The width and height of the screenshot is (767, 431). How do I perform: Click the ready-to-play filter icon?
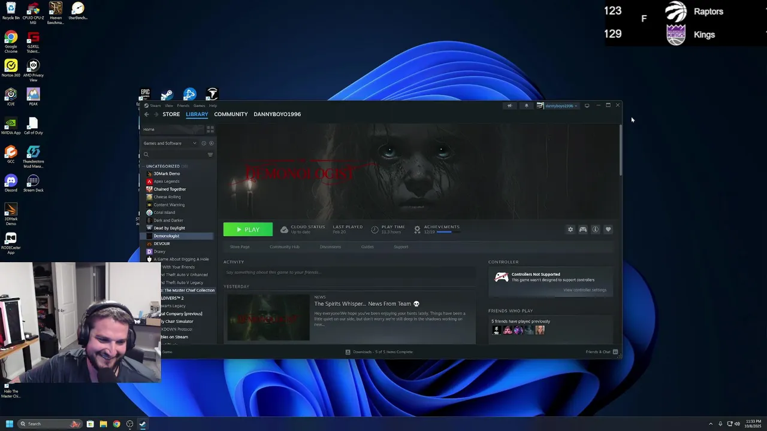[211, 143]
